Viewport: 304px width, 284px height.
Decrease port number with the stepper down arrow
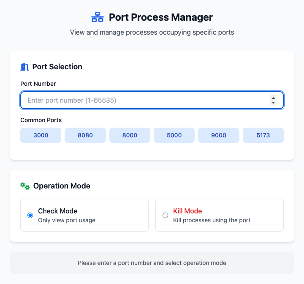pos(273,103)
